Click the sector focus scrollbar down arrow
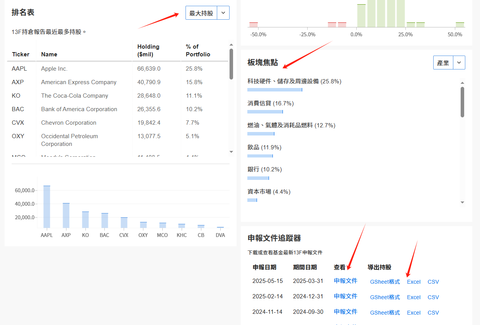 [463, 202]
